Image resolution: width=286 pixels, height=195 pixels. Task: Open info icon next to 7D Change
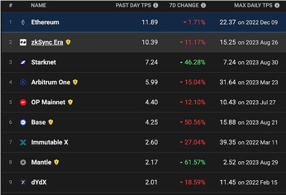click(204, 5)
